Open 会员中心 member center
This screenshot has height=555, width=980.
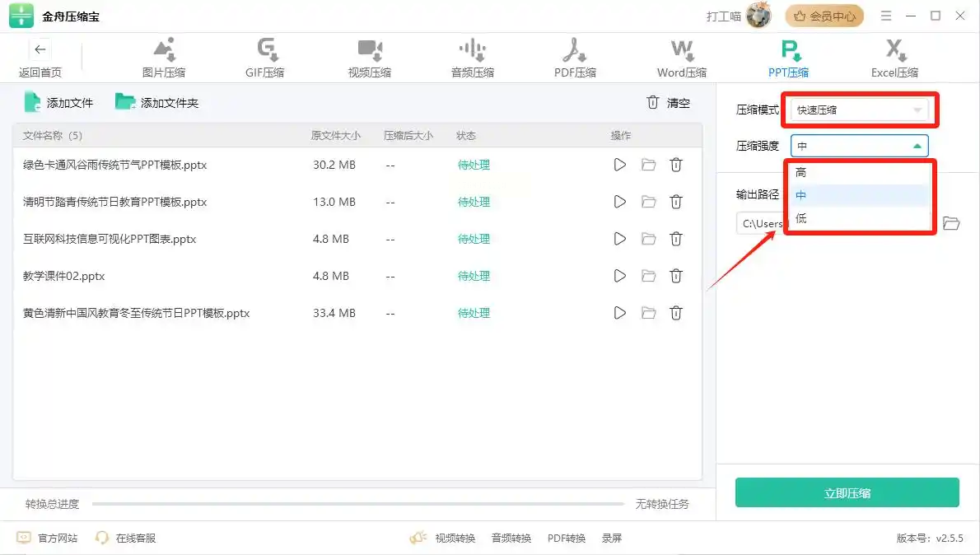[824, 16]
